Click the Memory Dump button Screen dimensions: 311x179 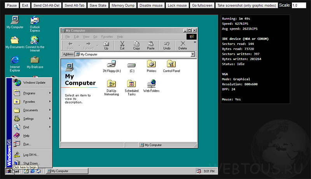123,5
